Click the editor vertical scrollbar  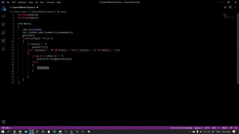click(x=238, y=48)
